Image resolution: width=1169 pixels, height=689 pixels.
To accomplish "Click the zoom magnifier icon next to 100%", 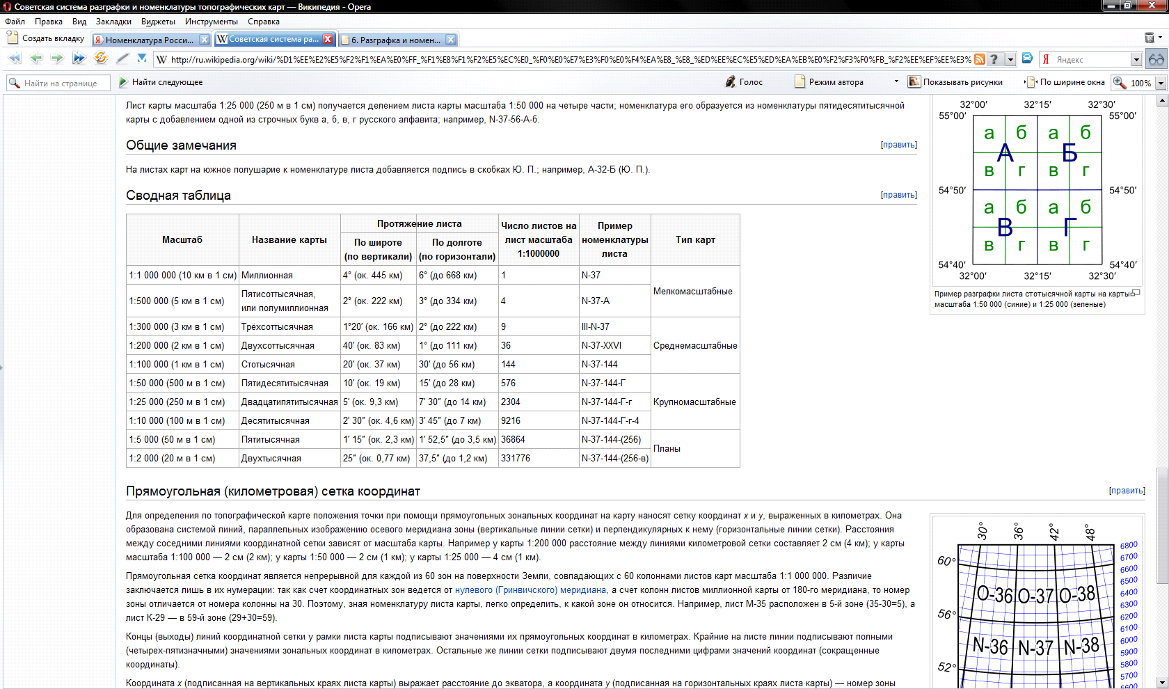I will (1120, 82).
